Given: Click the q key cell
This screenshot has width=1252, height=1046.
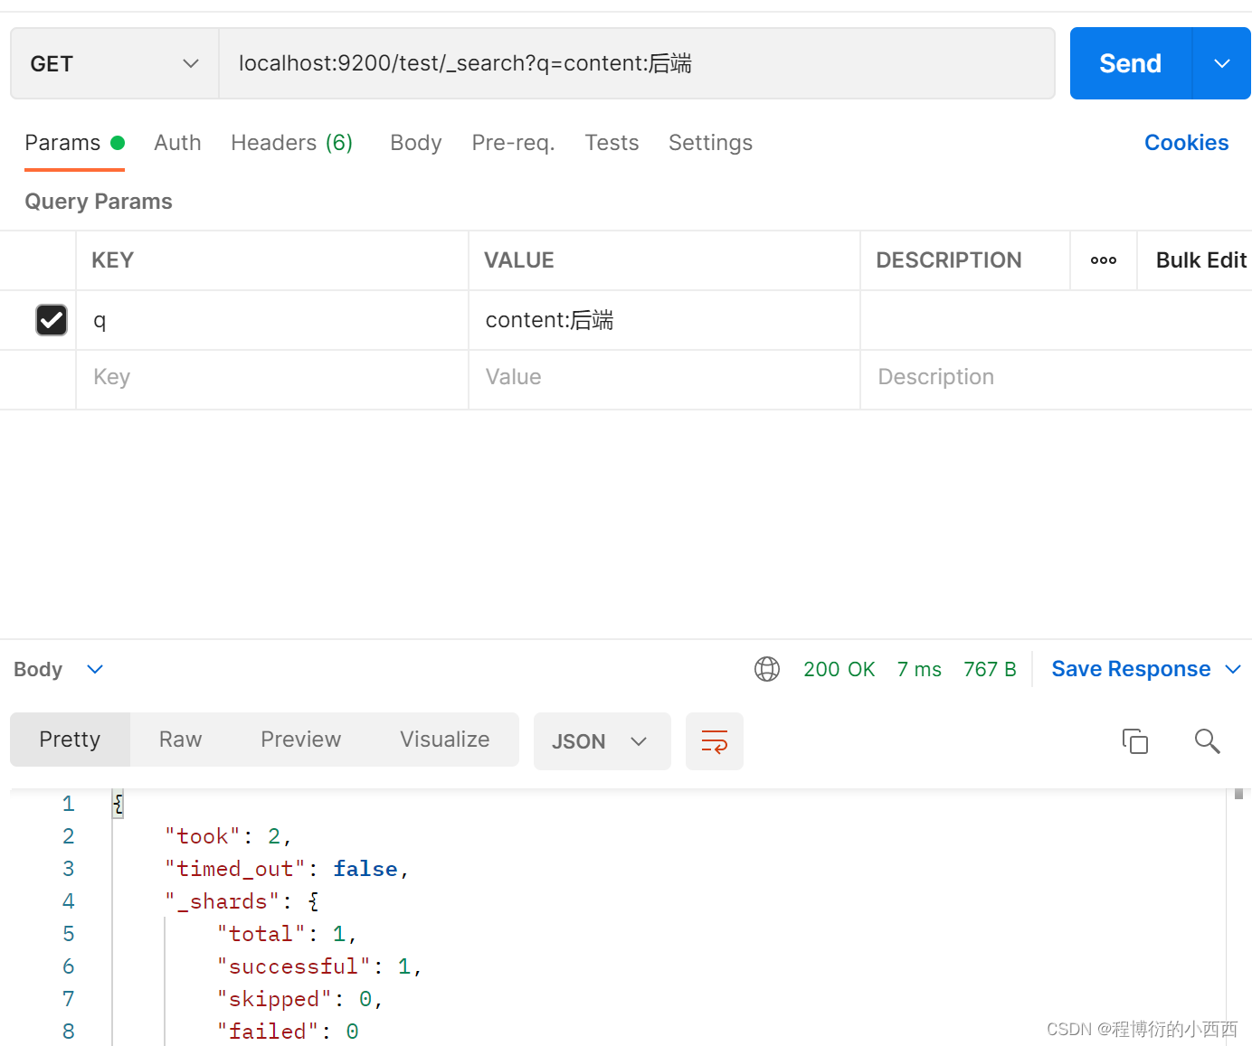Looking at the screenshot, I should [272, 320].
